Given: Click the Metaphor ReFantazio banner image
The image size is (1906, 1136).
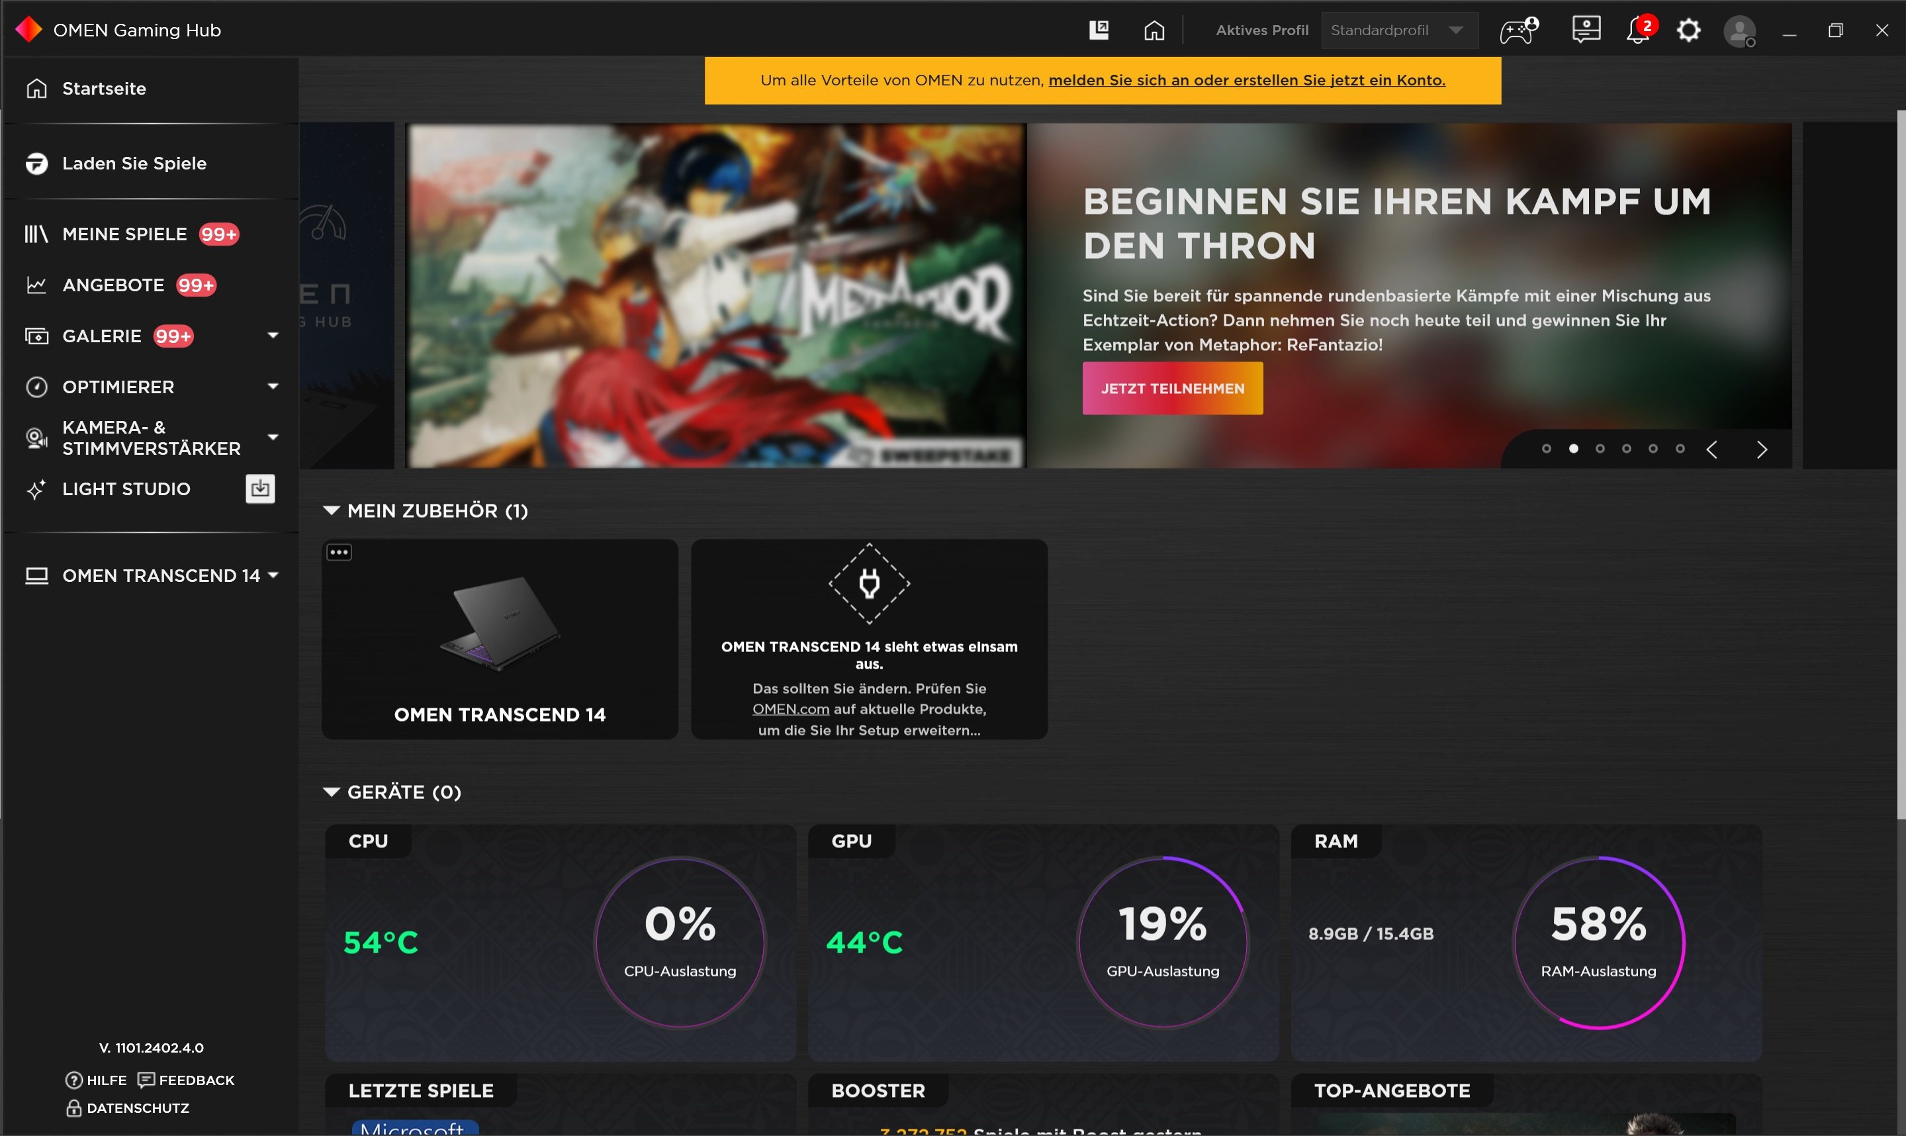Looking at the screenshot, I should coord(717,295).
